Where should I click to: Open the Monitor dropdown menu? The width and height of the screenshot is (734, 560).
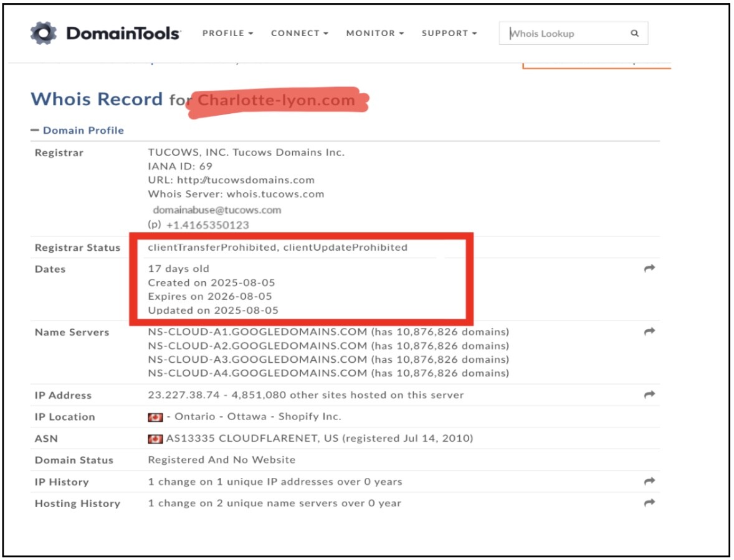pyautogui.click(x=375, y=33)
